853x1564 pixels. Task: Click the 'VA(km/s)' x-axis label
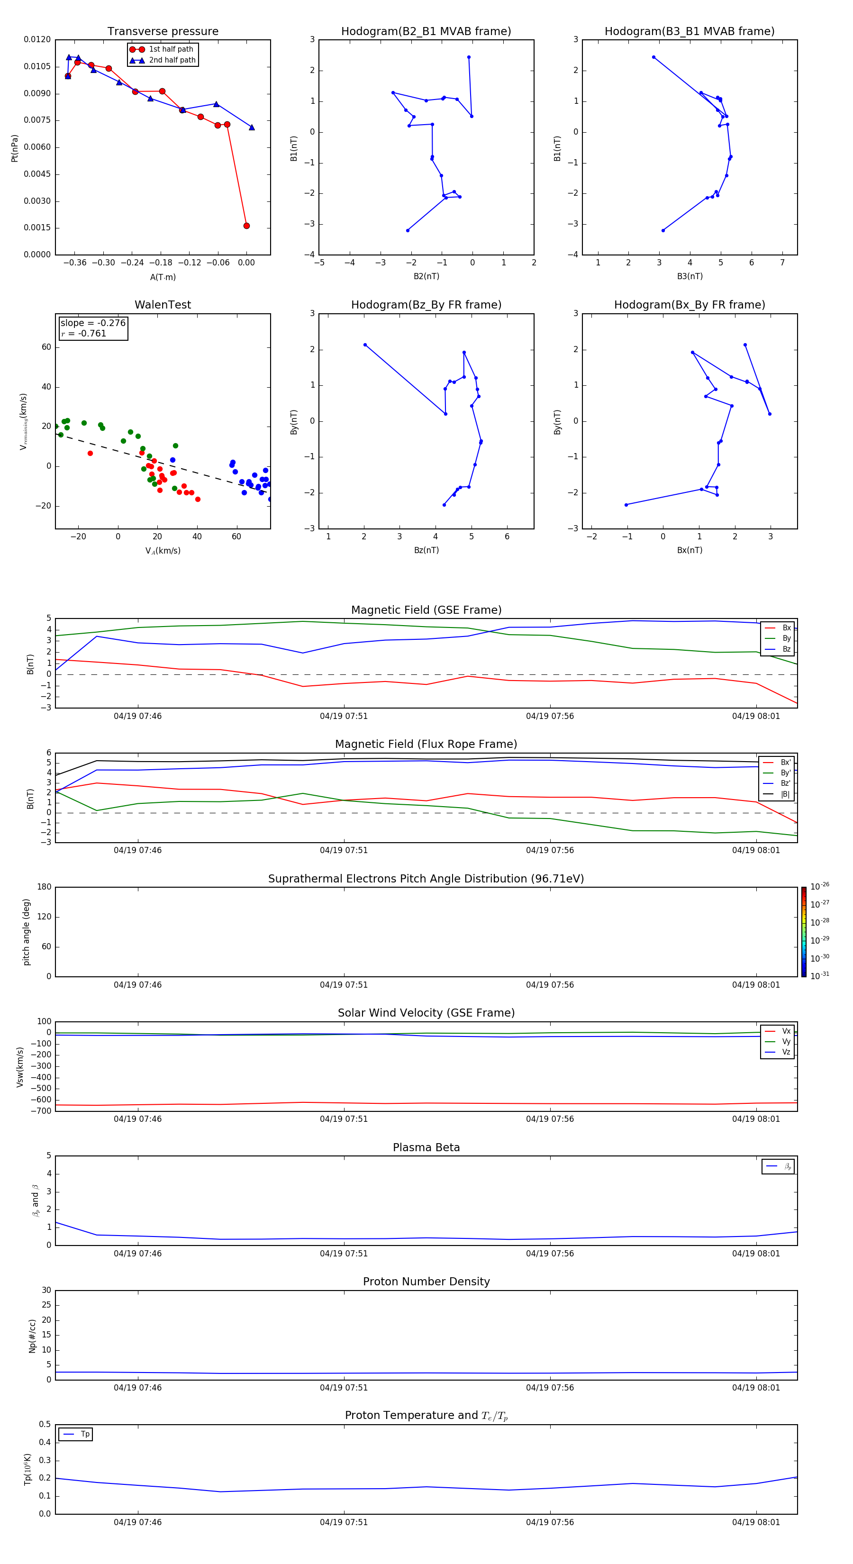click(163, 551)
